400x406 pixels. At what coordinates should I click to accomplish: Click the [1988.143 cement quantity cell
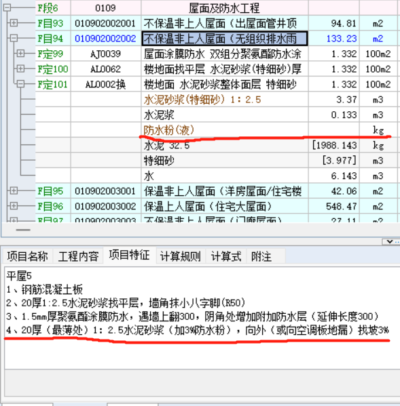coord(334,145)
